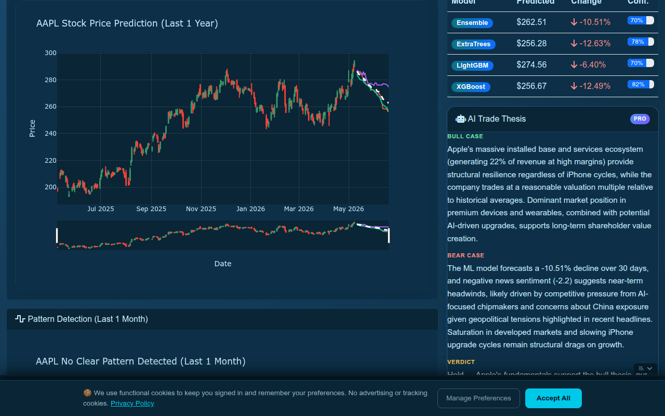Click the left handle of the chart range slider

tap(57, 235)
